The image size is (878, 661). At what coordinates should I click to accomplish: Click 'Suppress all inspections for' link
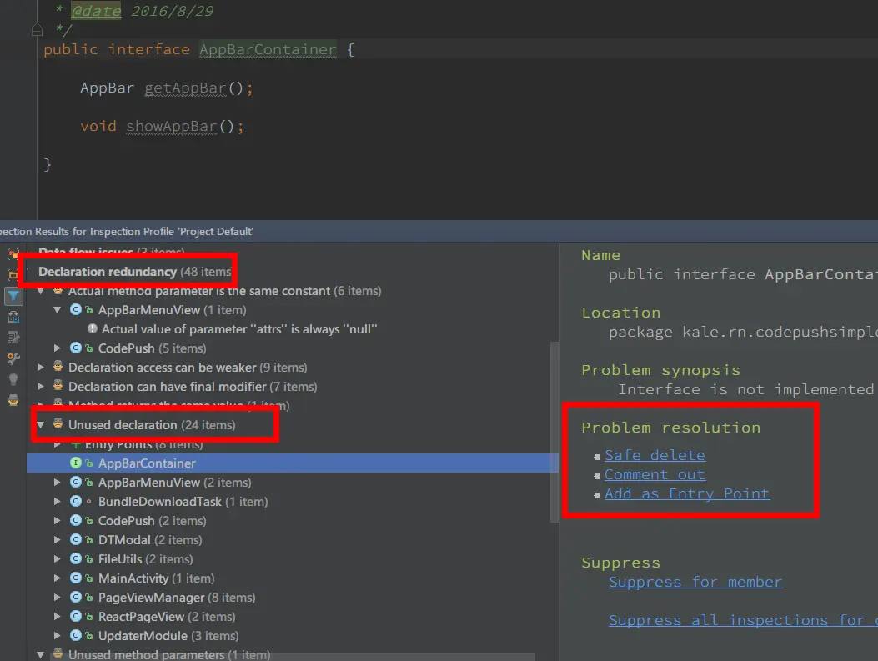coord(743,620)
